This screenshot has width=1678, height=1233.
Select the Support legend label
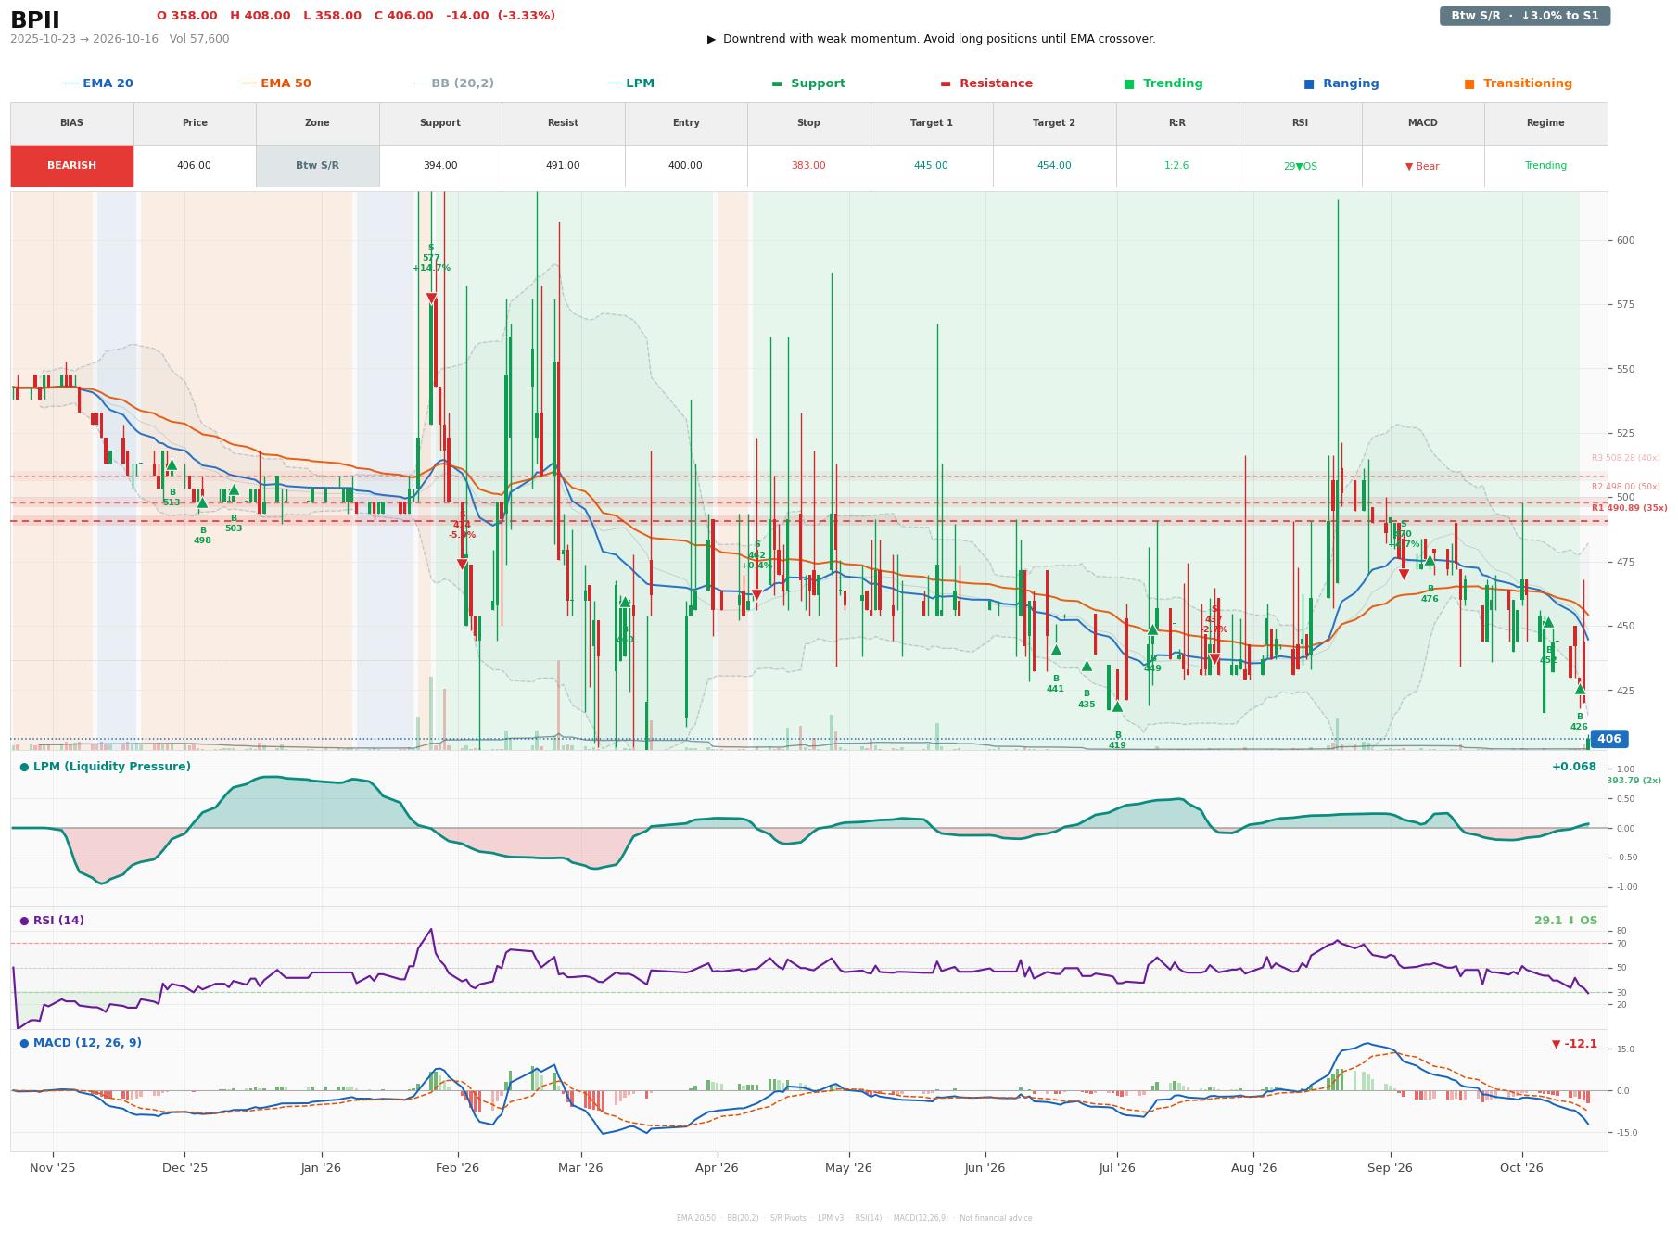[x=818, y=83]
